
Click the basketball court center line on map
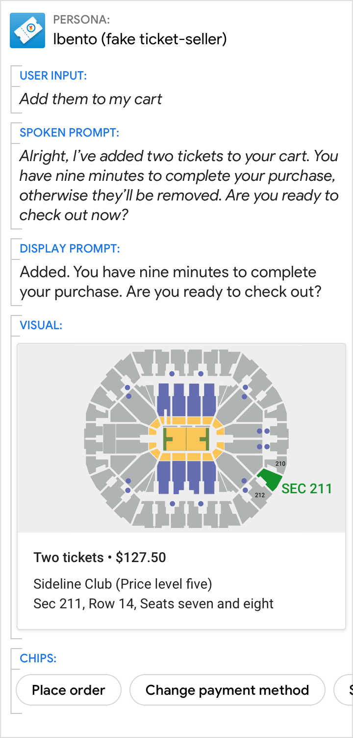[x=186, y=439]
